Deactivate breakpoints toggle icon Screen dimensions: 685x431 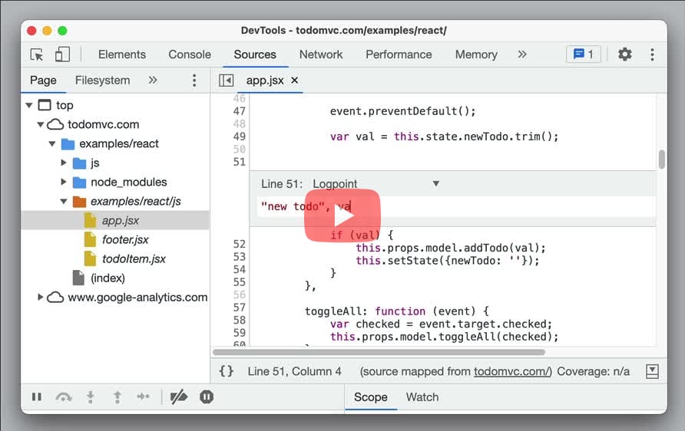(179, 396)
